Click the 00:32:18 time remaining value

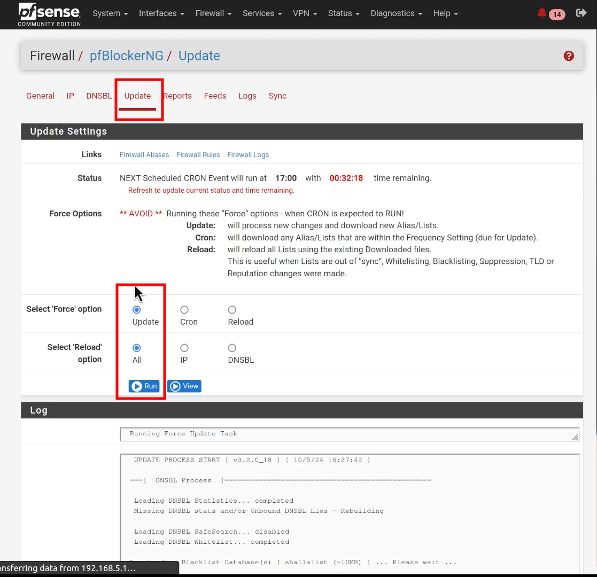[x=346, y=178]
